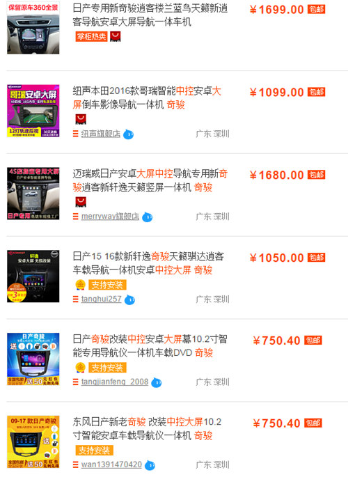Click gold seller medal above tangjianfeng_2008
The image size is (348, 477).
[x=80, y=368]
